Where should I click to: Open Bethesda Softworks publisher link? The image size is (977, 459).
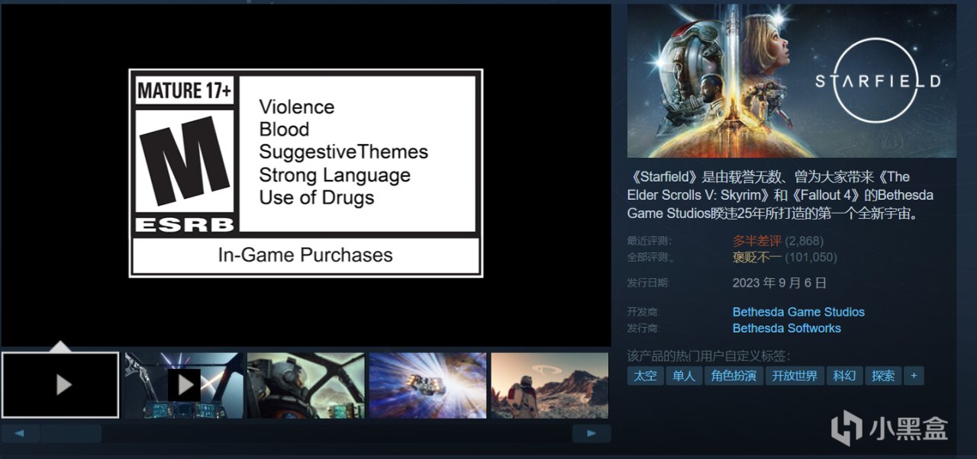[x=786, y=328]
